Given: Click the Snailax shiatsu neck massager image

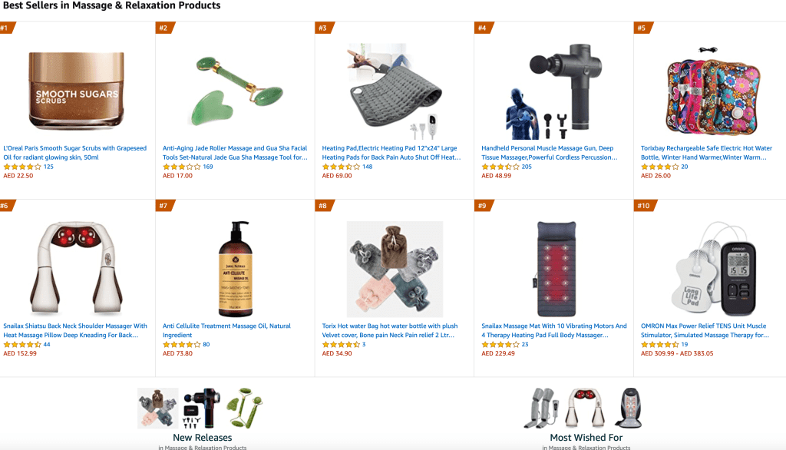Looking at the screenshot, I should (x=76, y=269).
